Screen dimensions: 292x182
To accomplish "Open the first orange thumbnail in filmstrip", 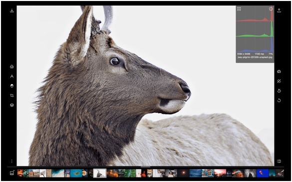I will click(x=20, y=173).
